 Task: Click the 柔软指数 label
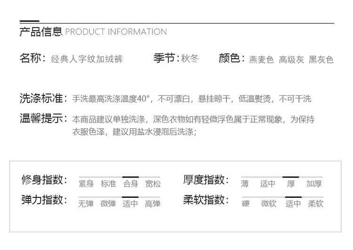click(204, 199)
